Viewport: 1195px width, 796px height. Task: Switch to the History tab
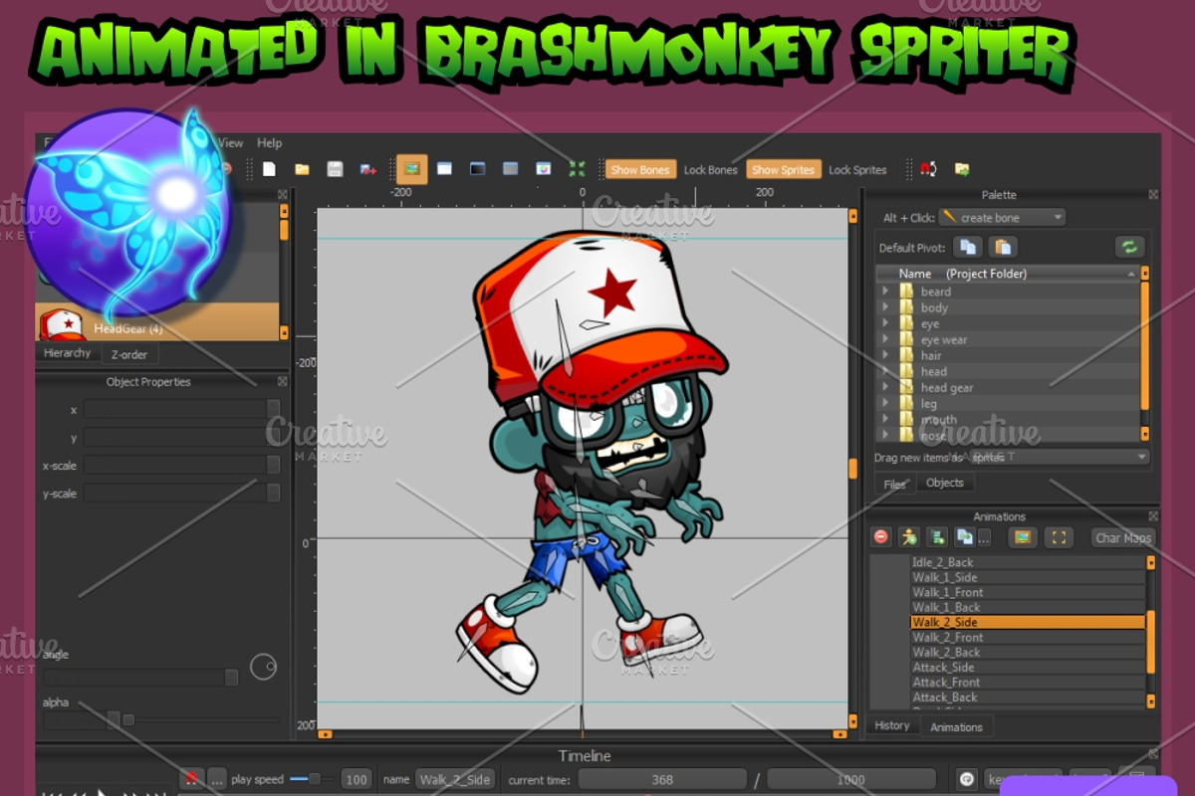(x=892, y=725)
